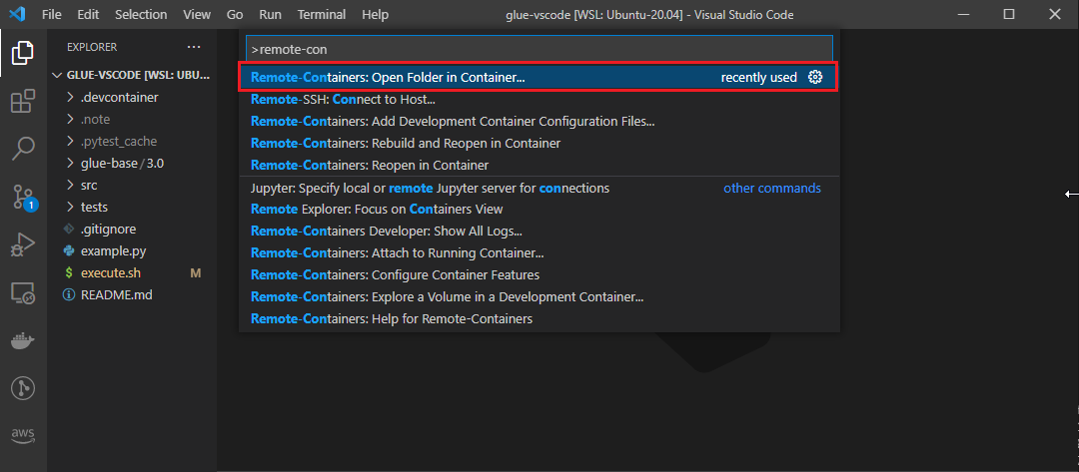Viewport: 1079px width, 472px height.
Task: Click gear icon to configure keybinding
Action: pos(815,77)
